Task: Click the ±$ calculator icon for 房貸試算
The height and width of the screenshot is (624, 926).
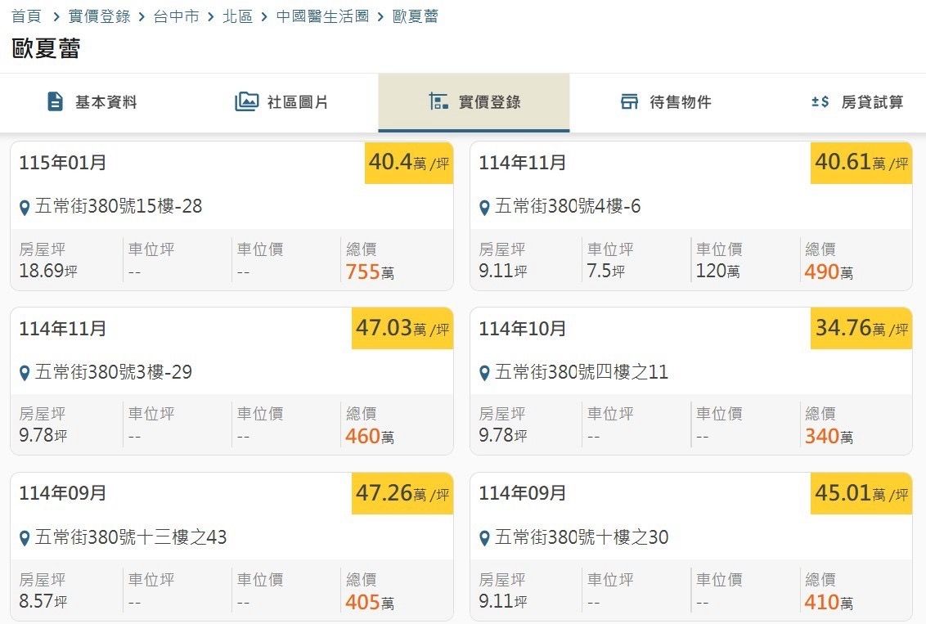Action: click(820, 102)
